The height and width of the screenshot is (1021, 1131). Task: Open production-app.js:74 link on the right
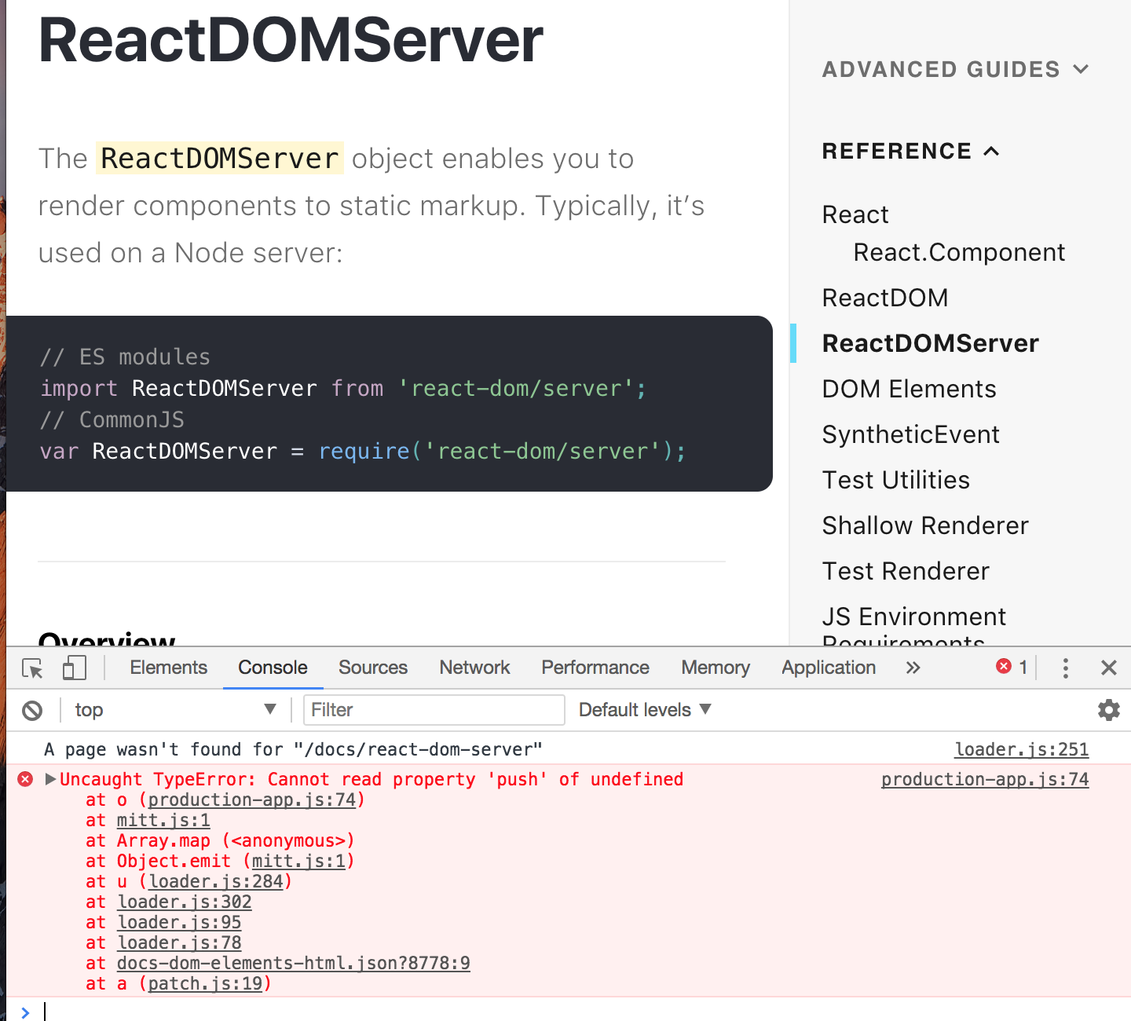click(x=985, y=779)
